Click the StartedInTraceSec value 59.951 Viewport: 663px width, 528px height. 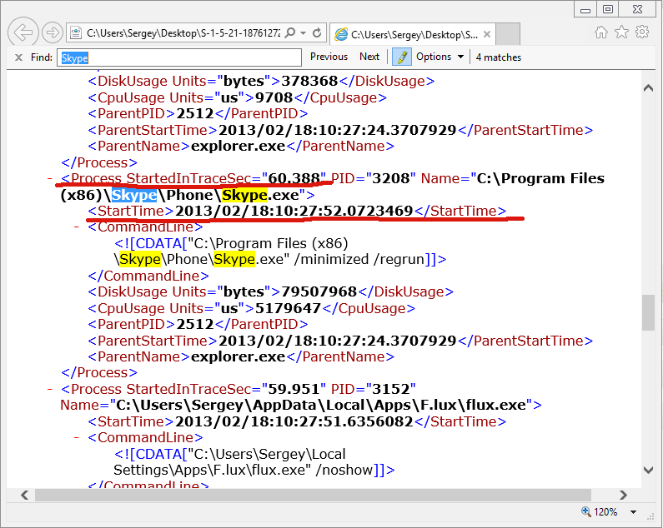click(x=294, y=389)
